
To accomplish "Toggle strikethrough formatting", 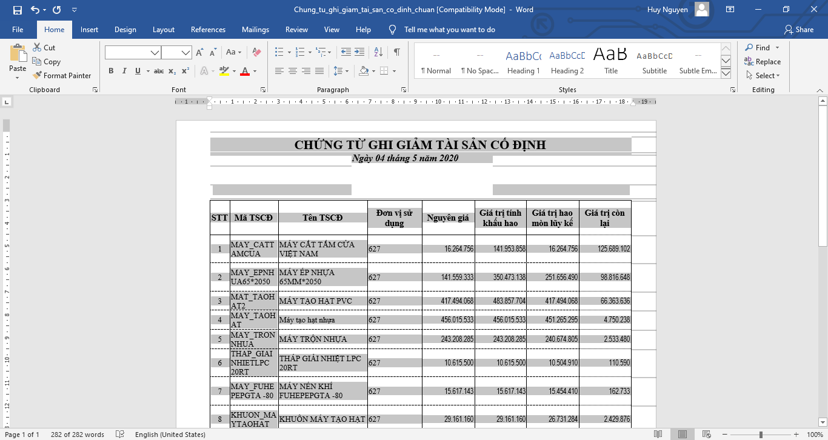I will [159, 71].
